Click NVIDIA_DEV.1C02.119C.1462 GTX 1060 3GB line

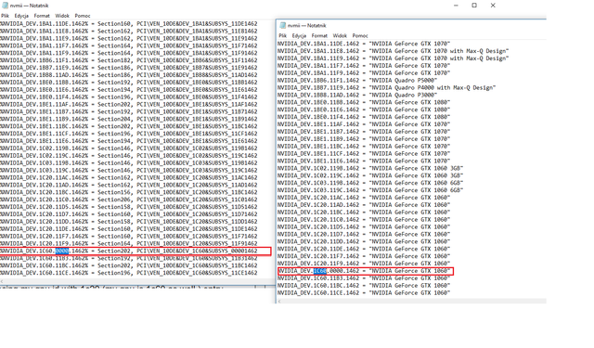click(x=370, y=175)
